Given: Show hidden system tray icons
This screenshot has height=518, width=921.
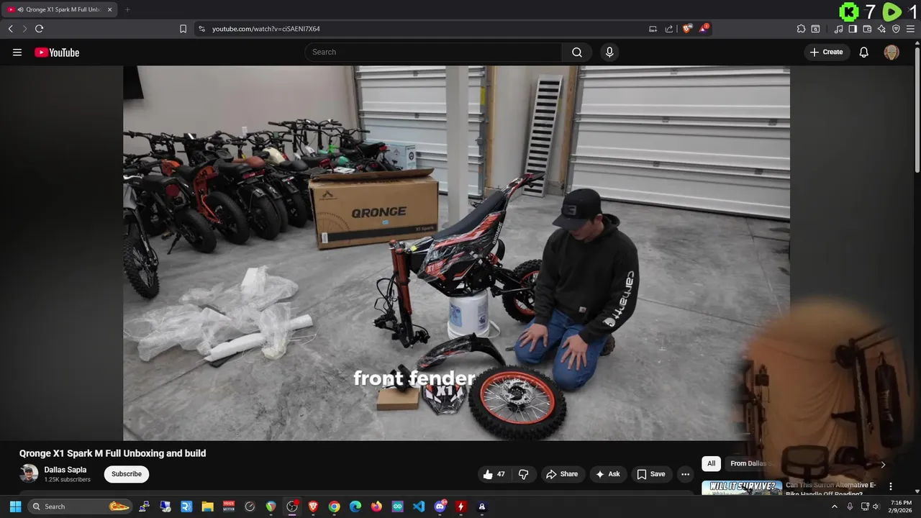Looking at the screenshot, I should 835,506.
